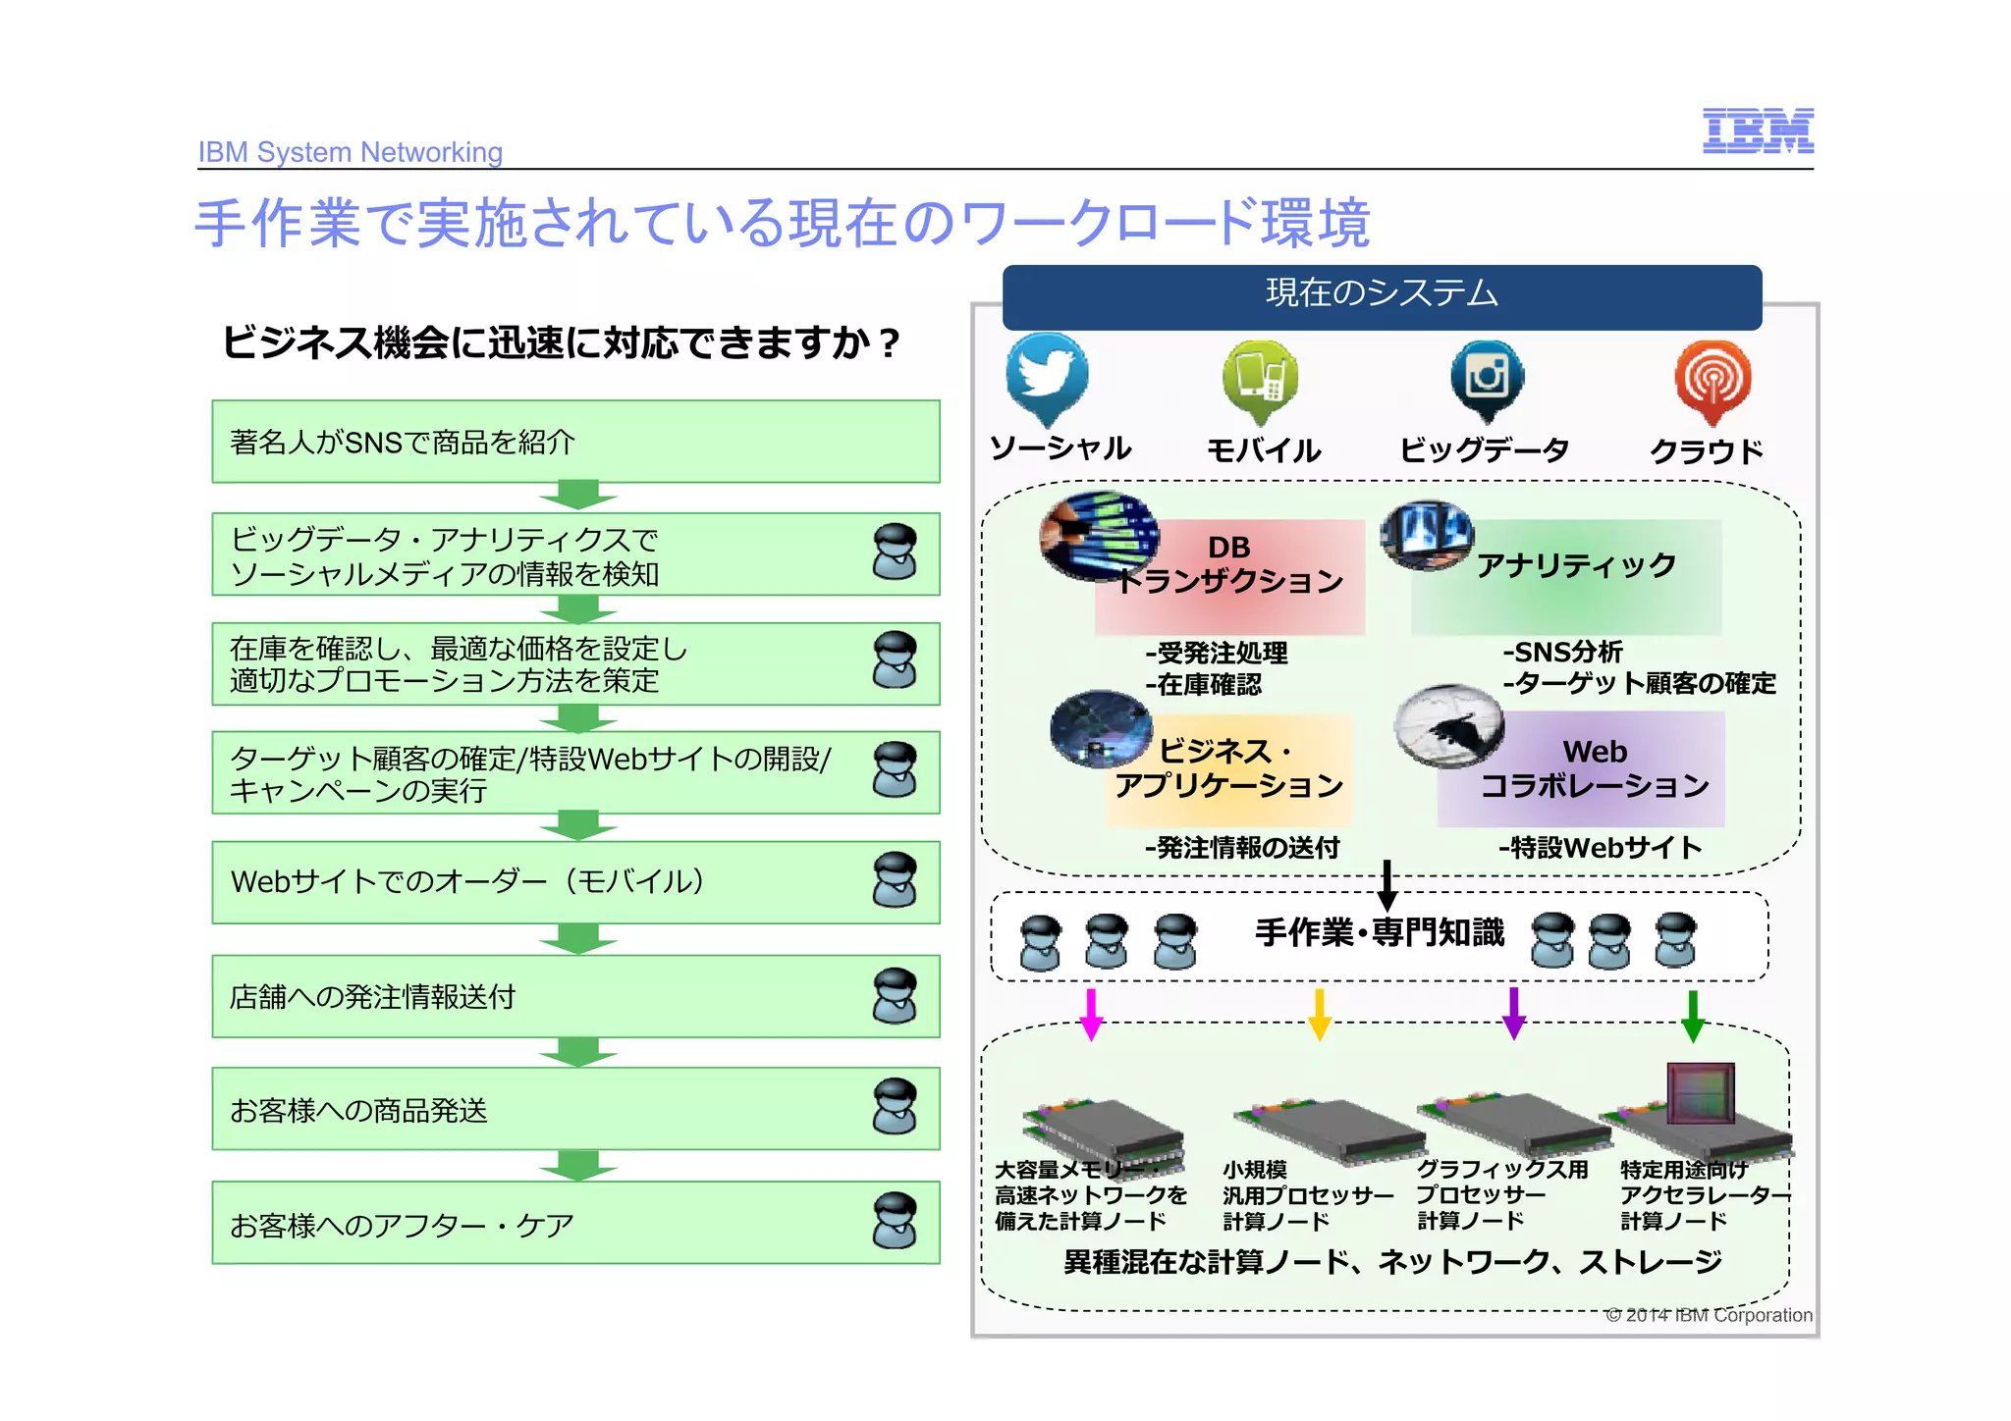Click the yellow downward arrow
The width and height of the screenshot is (2011, 1421).
point(1319,1014)
